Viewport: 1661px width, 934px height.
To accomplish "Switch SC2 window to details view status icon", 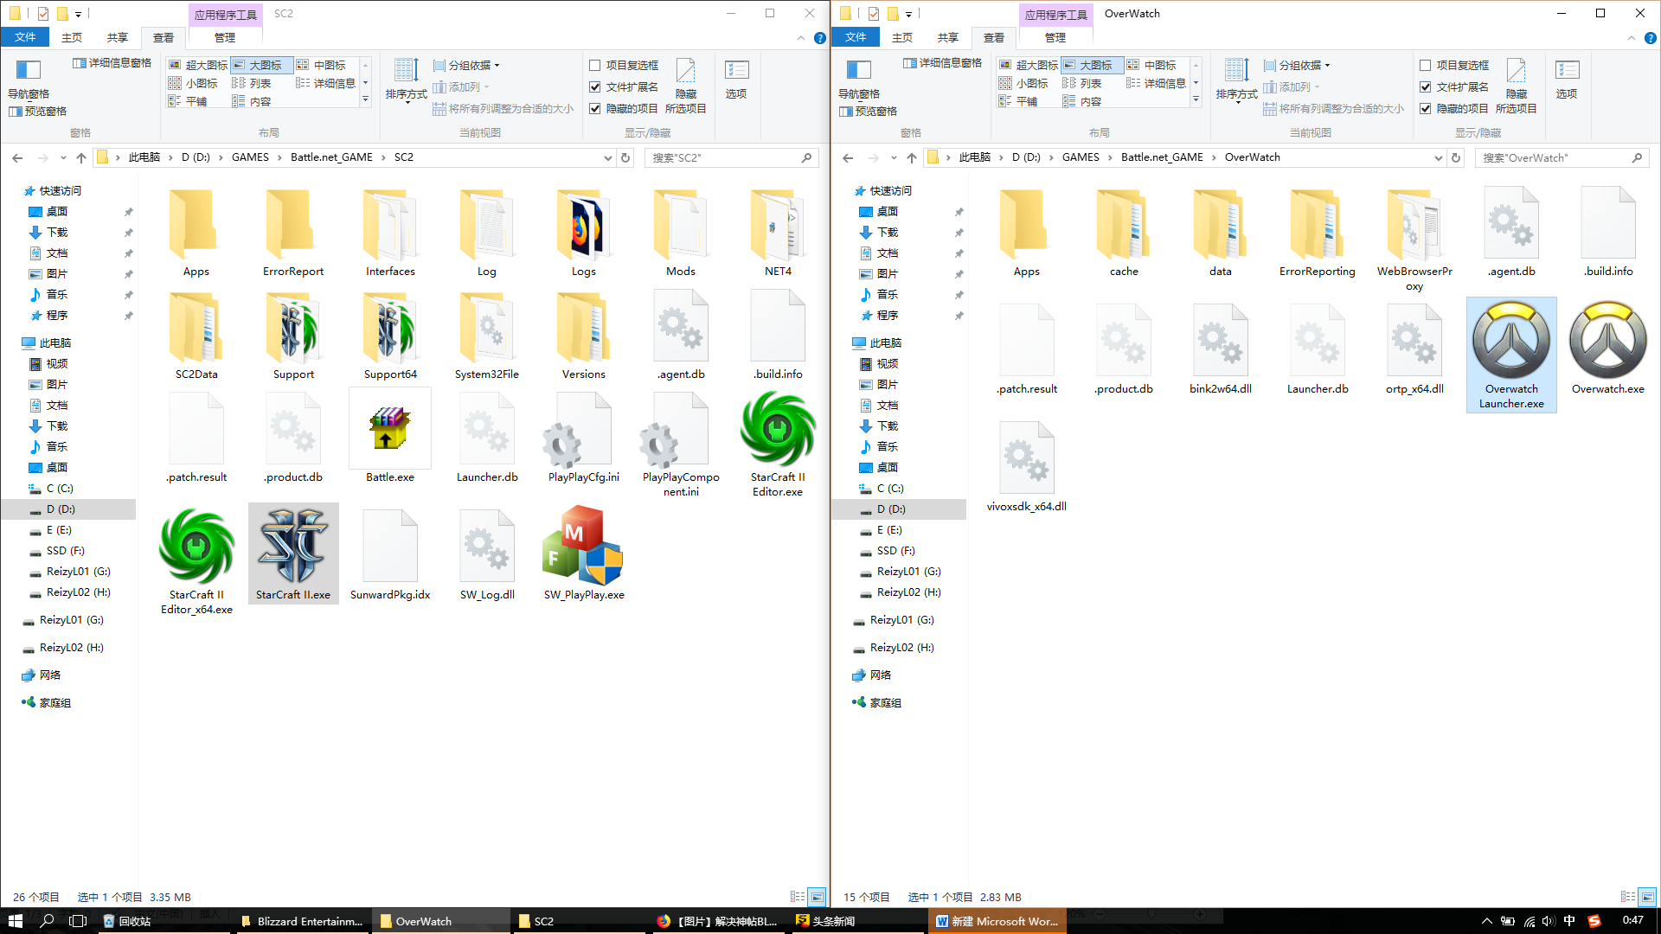I will click(x=798, y=897).
